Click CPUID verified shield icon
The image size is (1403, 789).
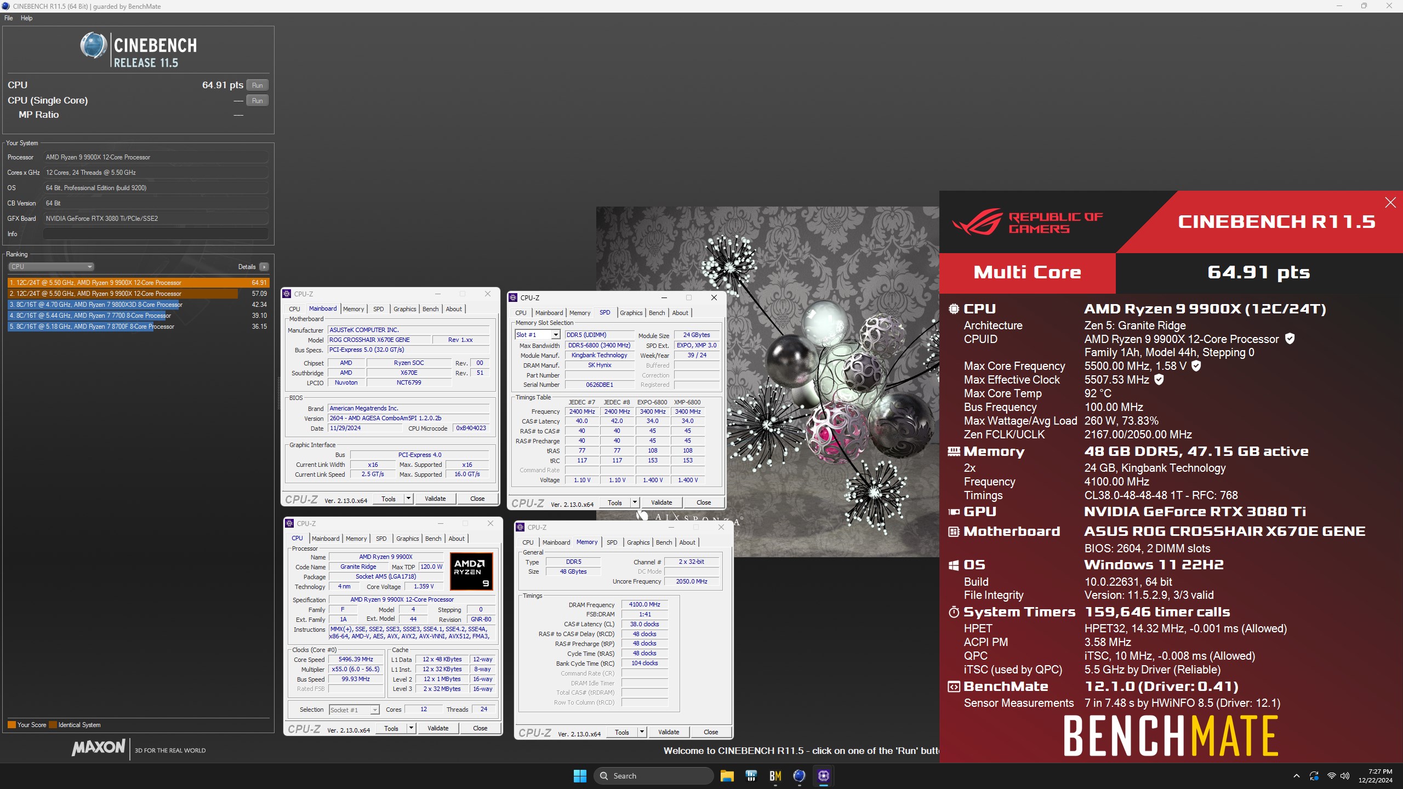1290,339
